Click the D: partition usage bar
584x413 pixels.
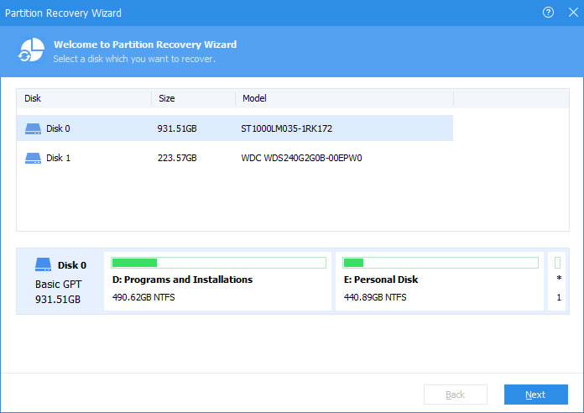(x=218, y=263)
